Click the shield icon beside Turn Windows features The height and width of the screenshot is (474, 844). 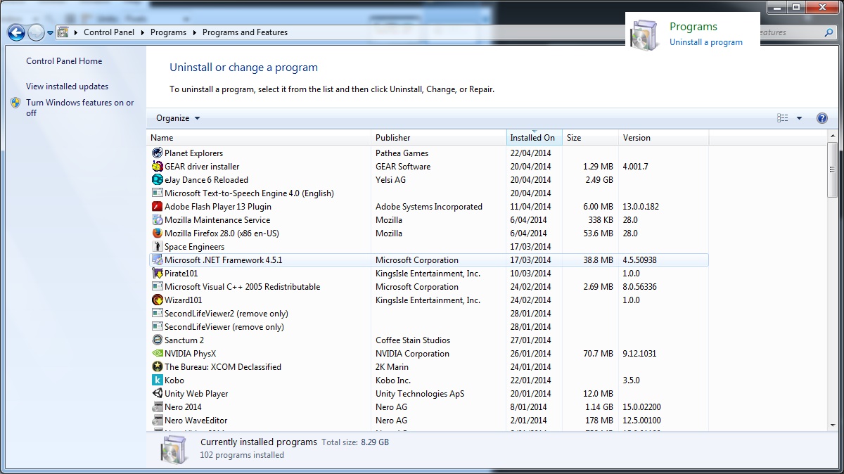(15, 103)
